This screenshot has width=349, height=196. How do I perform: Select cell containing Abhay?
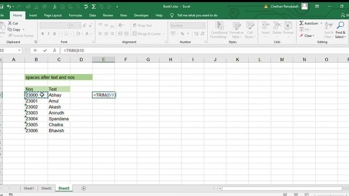point(59,95)
